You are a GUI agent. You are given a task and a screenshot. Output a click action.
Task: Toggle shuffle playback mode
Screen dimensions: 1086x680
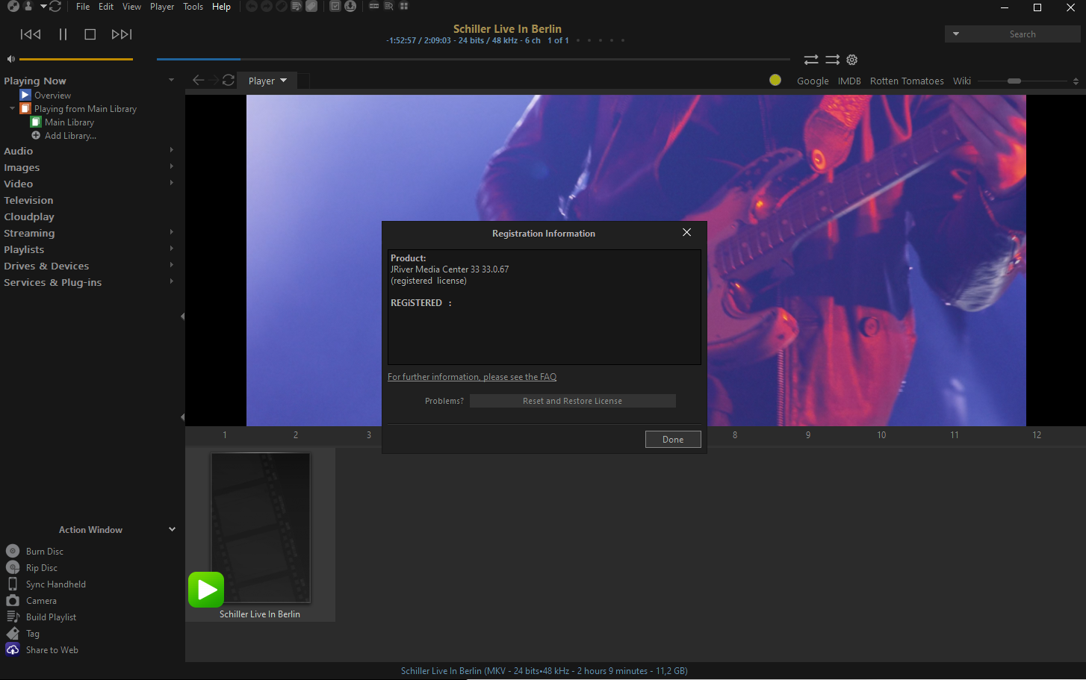click(810, 60)
